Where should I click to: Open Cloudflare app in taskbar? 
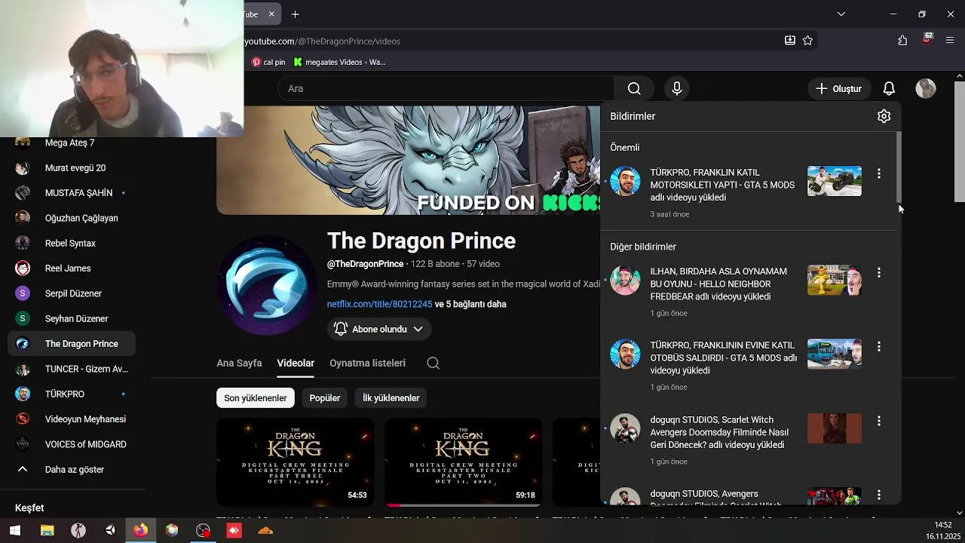265,530
